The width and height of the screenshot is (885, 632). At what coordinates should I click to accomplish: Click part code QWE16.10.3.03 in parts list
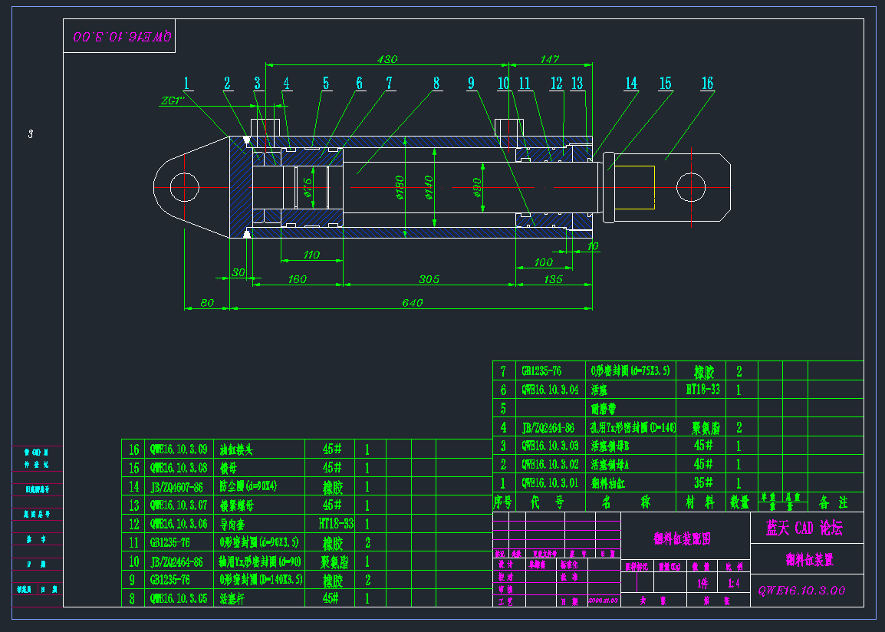[x=551, y=446]
